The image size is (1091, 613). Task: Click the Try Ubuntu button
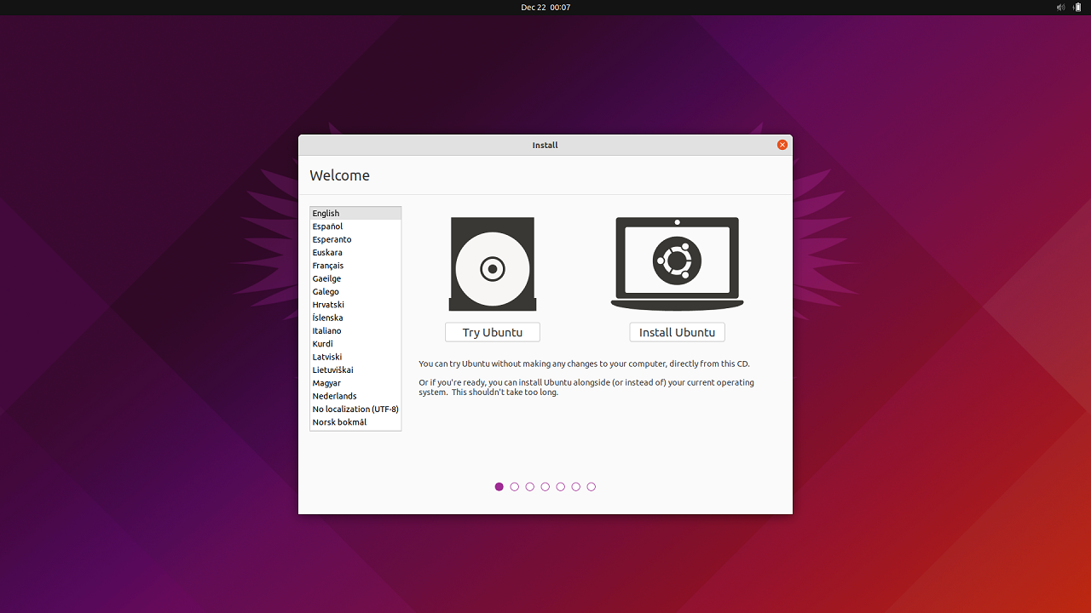tap(493, 332)
